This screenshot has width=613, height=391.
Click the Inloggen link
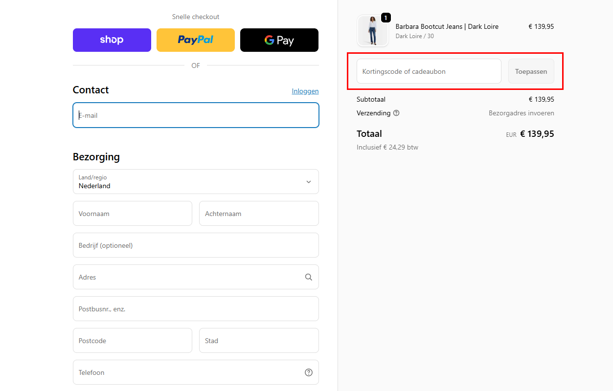(x=305, y=91)
